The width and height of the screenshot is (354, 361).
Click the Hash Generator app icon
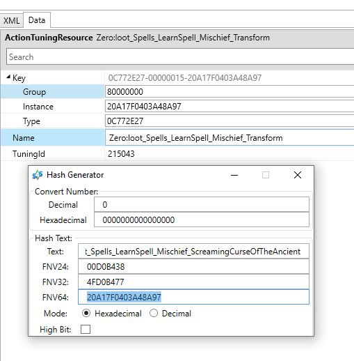click(x=38, y=175)
